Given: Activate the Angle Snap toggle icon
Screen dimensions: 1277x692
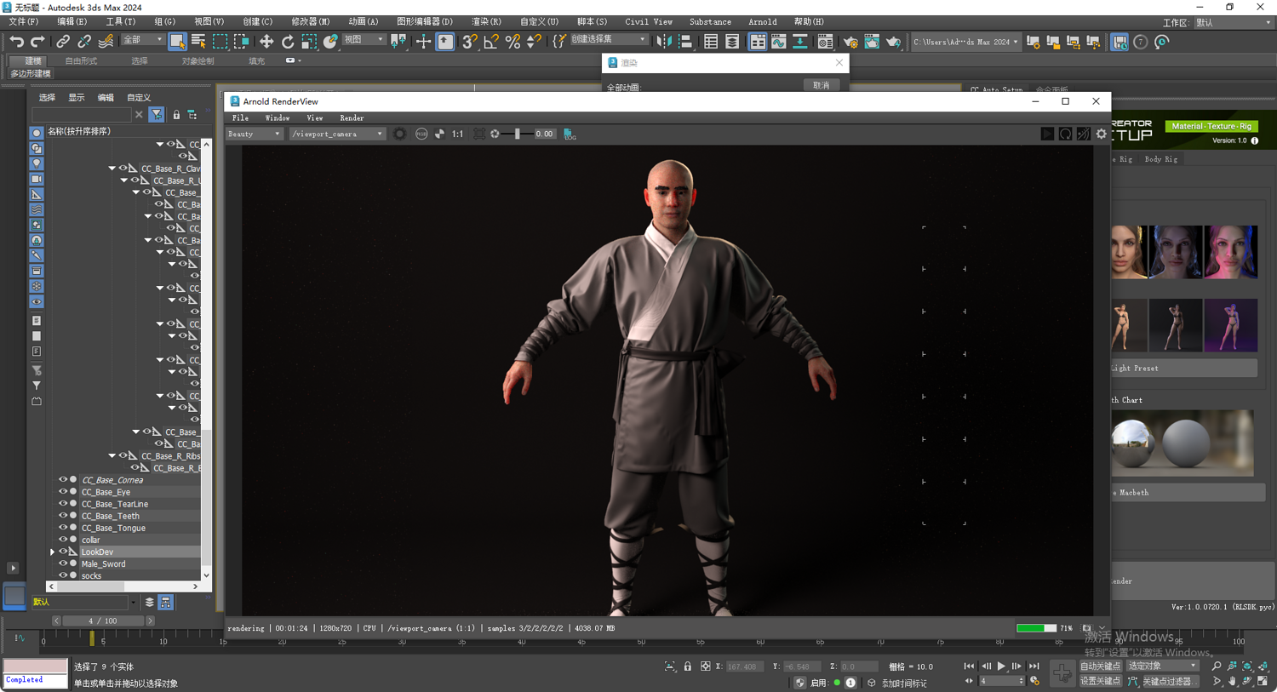Looking at the screenshot, I should point(491,42).
